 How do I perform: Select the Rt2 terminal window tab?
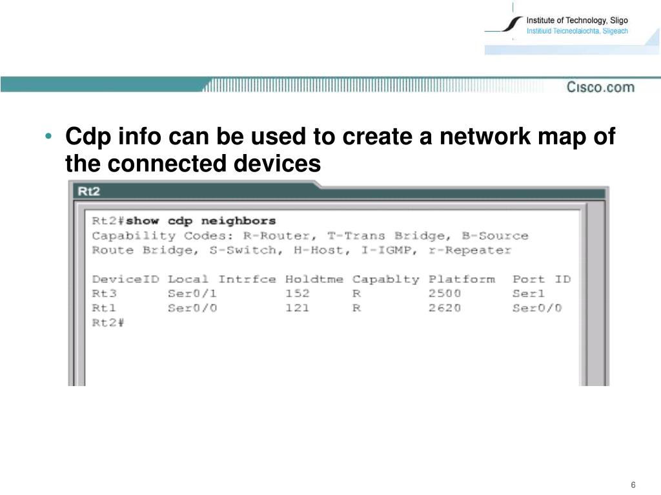89,191
